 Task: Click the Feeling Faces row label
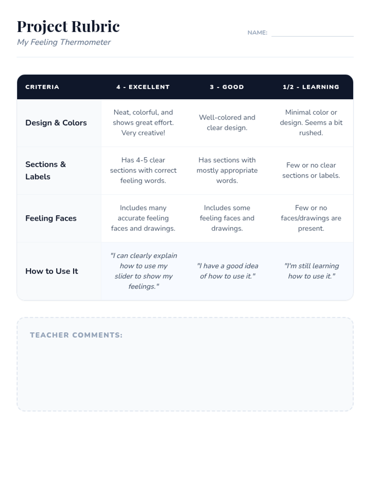coord(51,218)
